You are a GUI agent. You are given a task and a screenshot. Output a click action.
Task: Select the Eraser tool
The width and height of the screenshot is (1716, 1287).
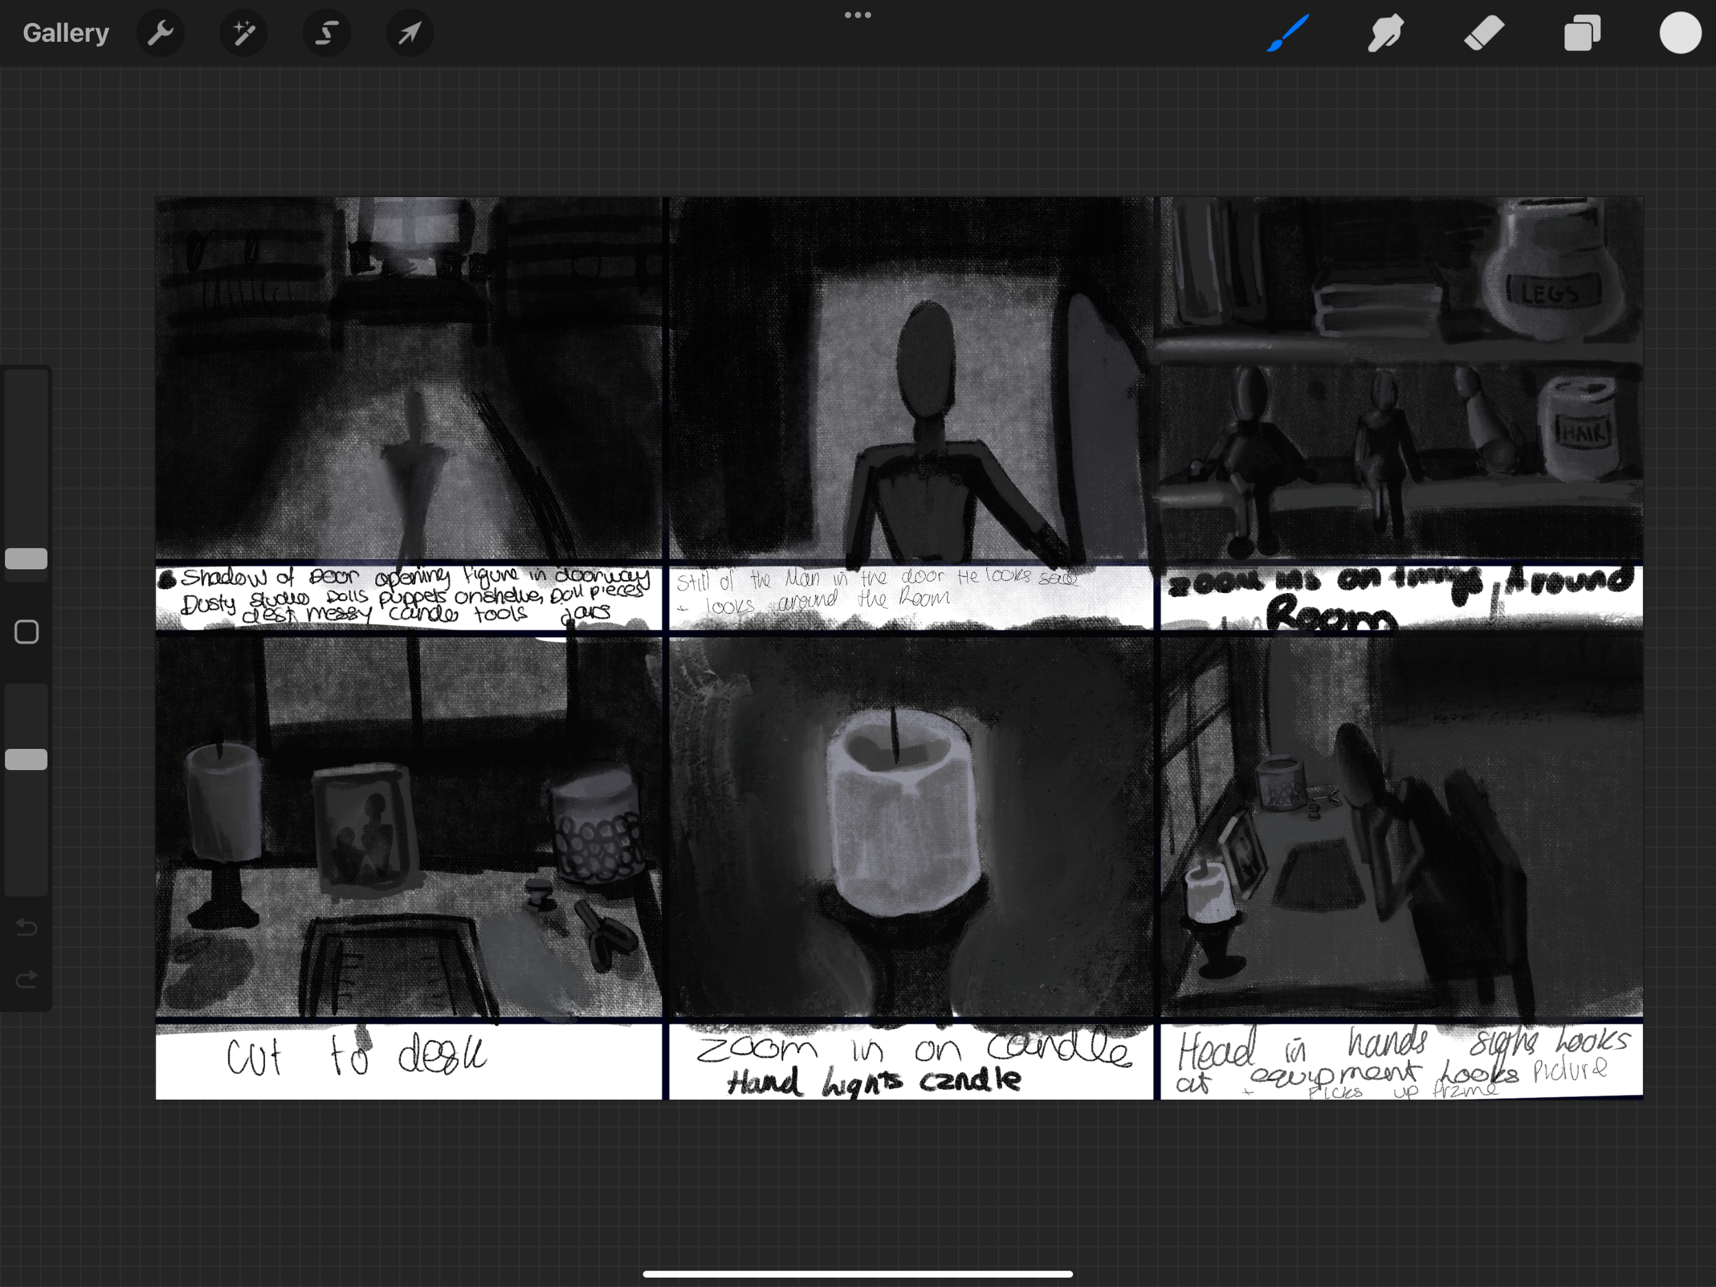click(1484, 34)
